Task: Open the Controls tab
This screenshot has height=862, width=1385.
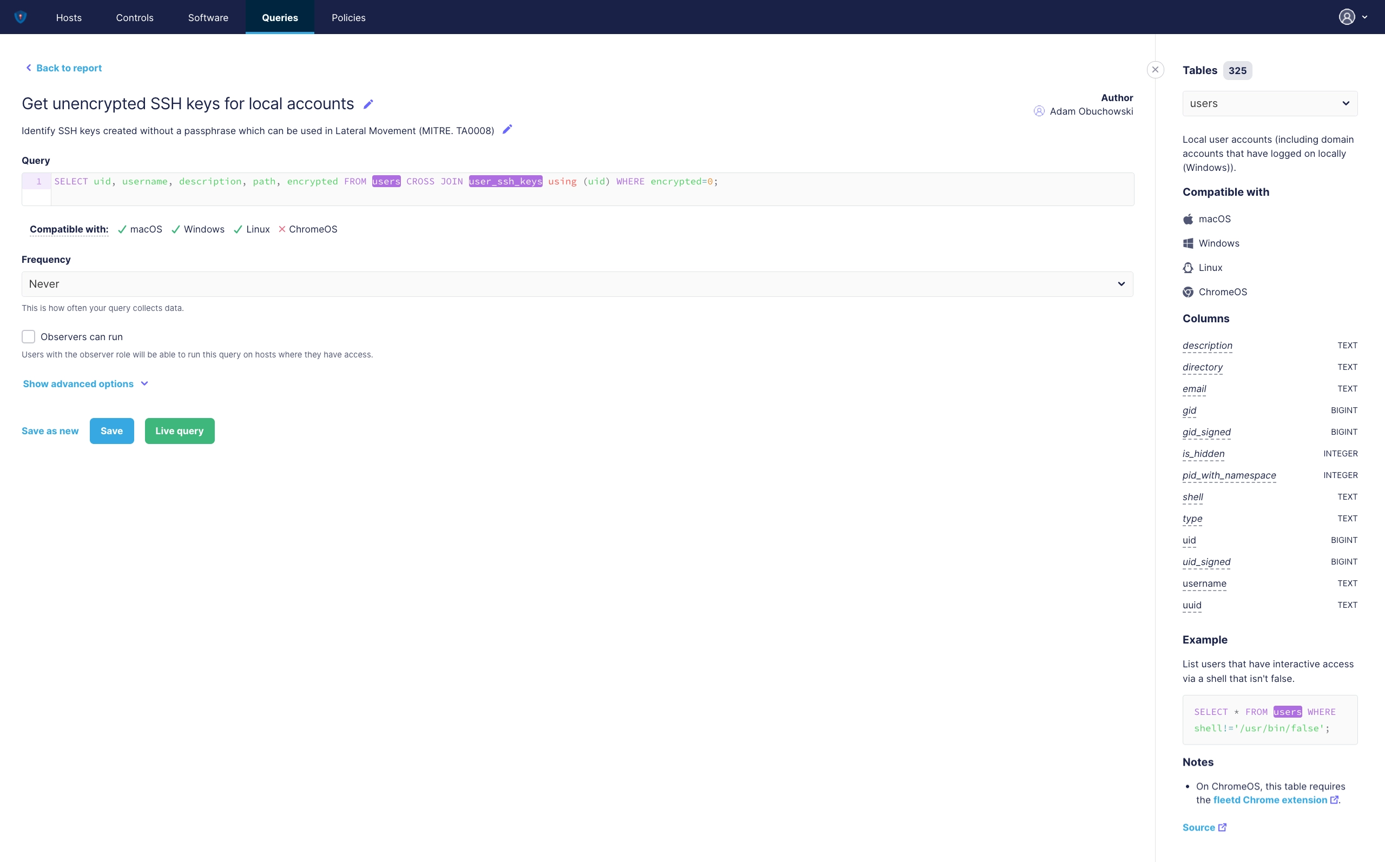Action: (x=135, y=18)
